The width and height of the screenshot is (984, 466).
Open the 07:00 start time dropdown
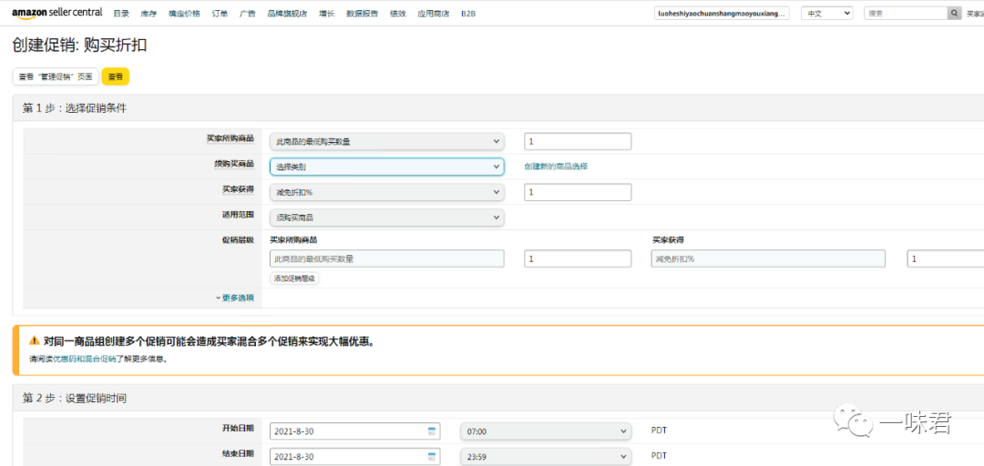coord(546,431)
